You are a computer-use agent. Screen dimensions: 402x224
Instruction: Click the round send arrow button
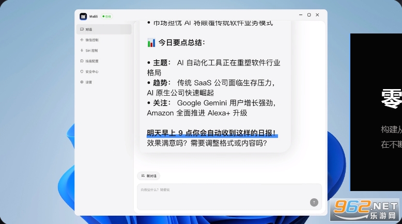point(314,202)
